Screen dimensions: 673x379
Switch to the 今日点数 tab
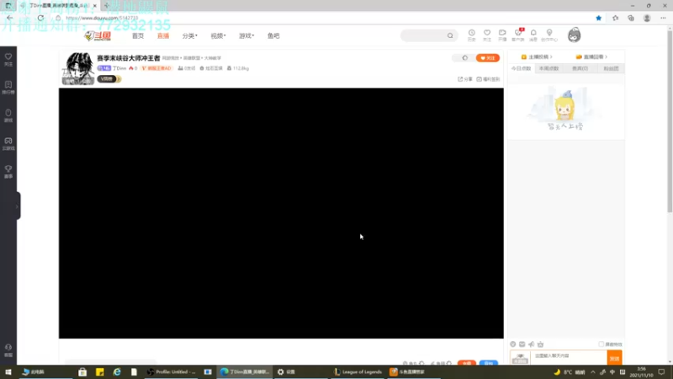(x=521, y=68)
